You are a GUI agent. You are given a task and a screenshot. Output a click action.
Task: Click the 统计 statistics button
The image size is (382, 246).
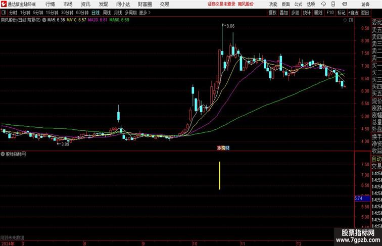[307, 13]
